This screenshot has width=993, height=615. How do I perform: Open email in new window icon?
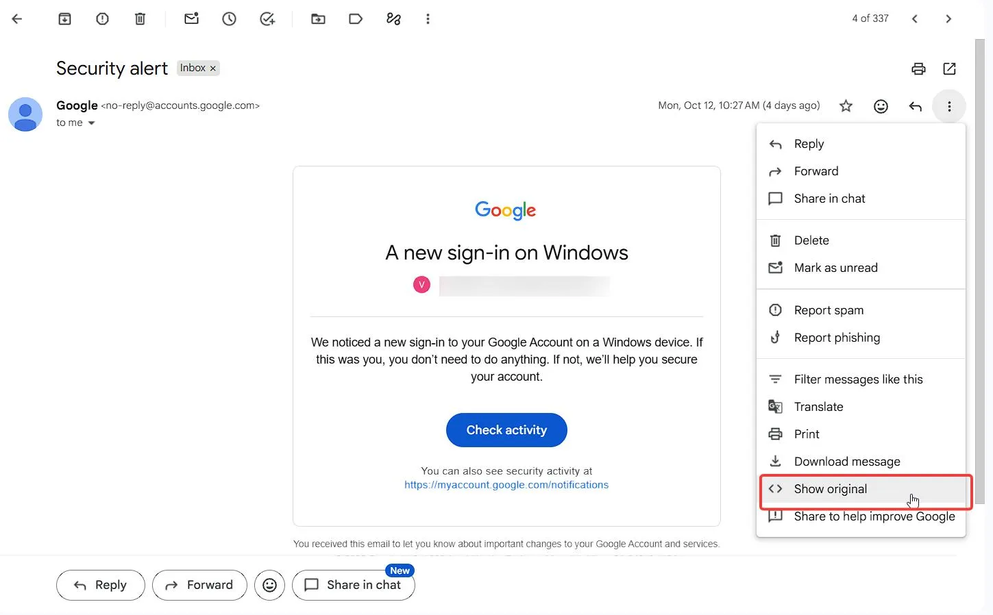coord(949,68)
